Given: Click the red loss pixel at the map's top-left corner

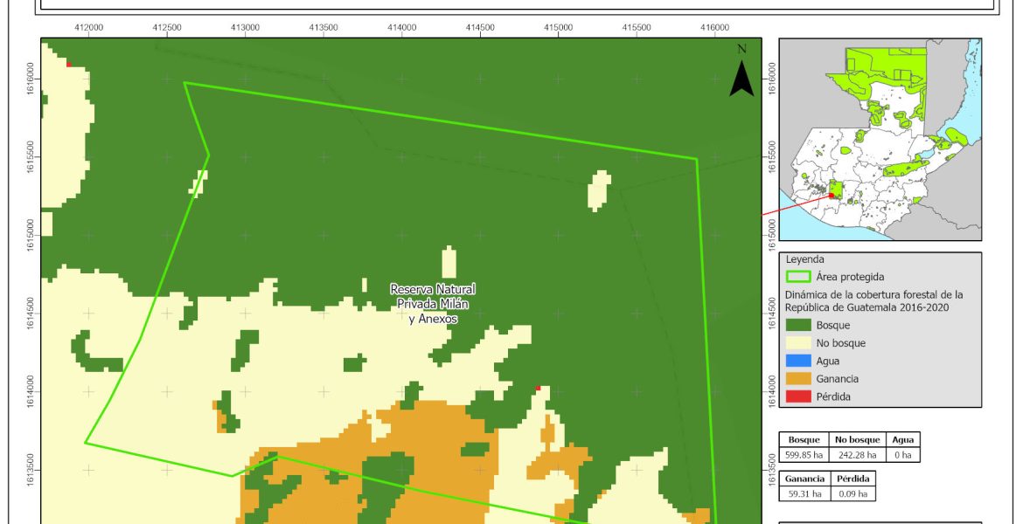Looking at the screenshot, I should point(68,63).
